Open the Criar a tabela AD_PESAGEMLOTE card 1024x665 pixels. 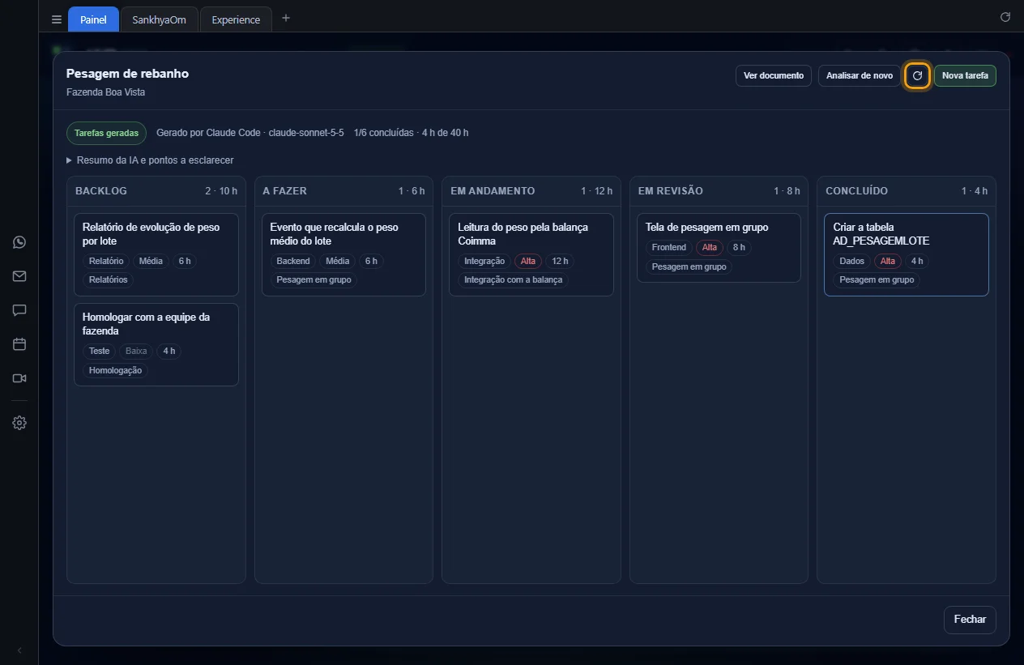907,255
